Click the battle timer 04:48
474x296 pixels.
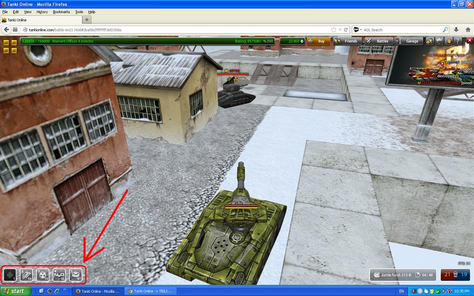point(424,275)
